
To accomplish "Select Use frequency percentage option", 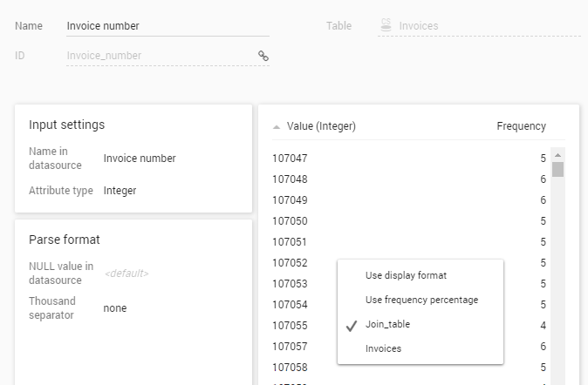I will [x=421, y=300].
